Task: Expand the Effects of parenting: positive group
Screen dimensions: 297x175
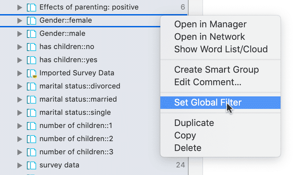Action: (x=19, y=7)
